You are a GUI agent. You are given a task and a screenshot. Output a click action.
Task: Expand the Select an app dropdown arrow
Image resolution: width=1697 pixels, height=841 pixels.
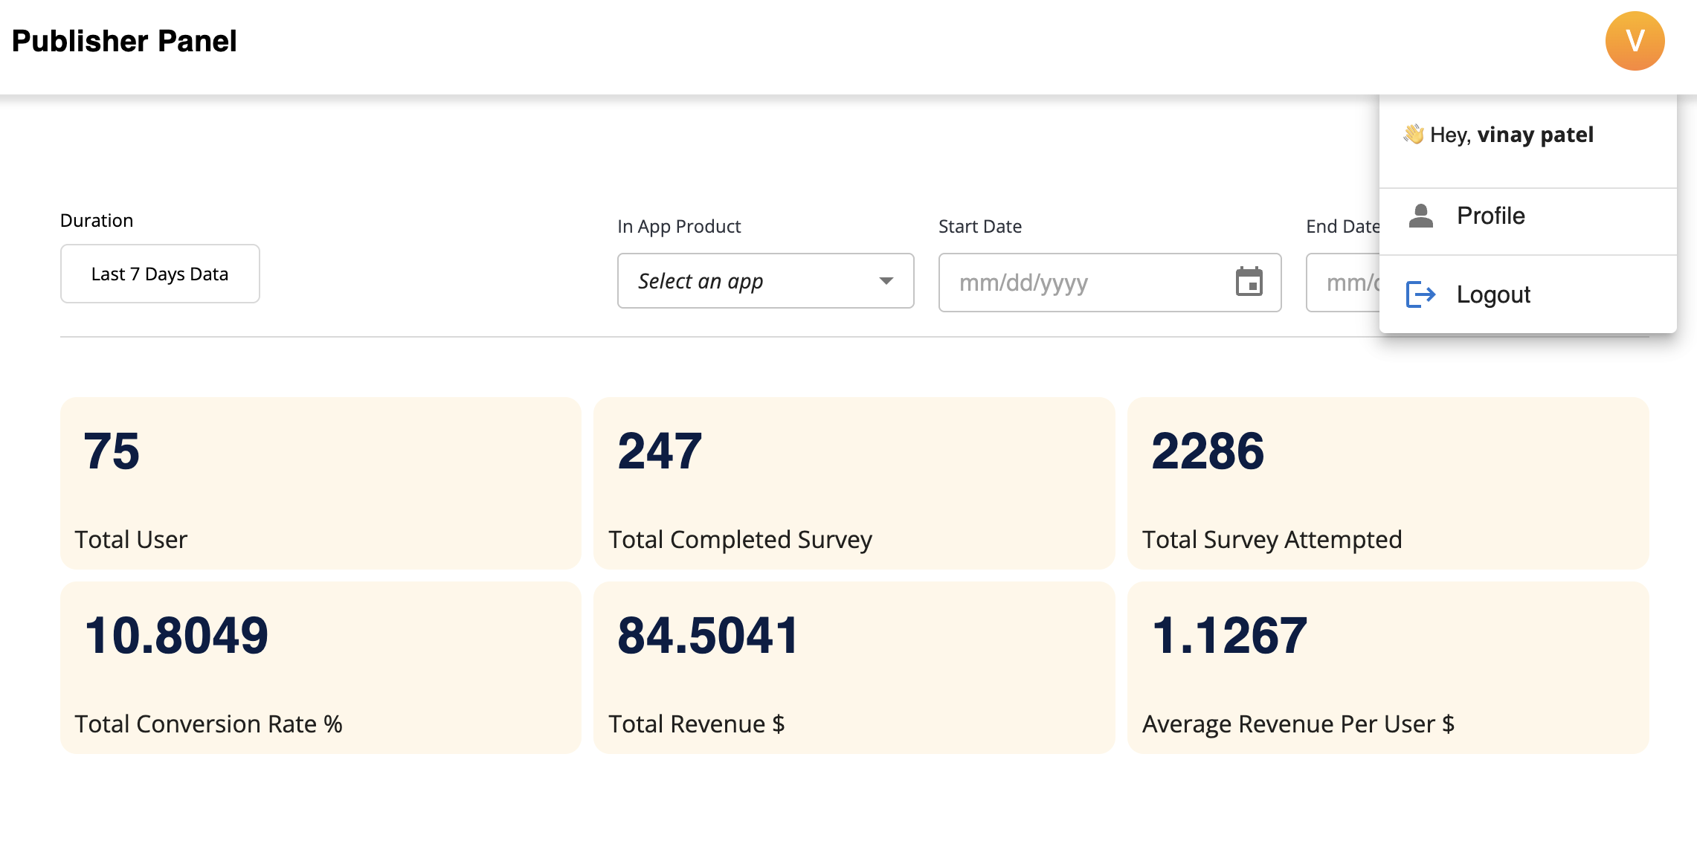tap(885, 281)
